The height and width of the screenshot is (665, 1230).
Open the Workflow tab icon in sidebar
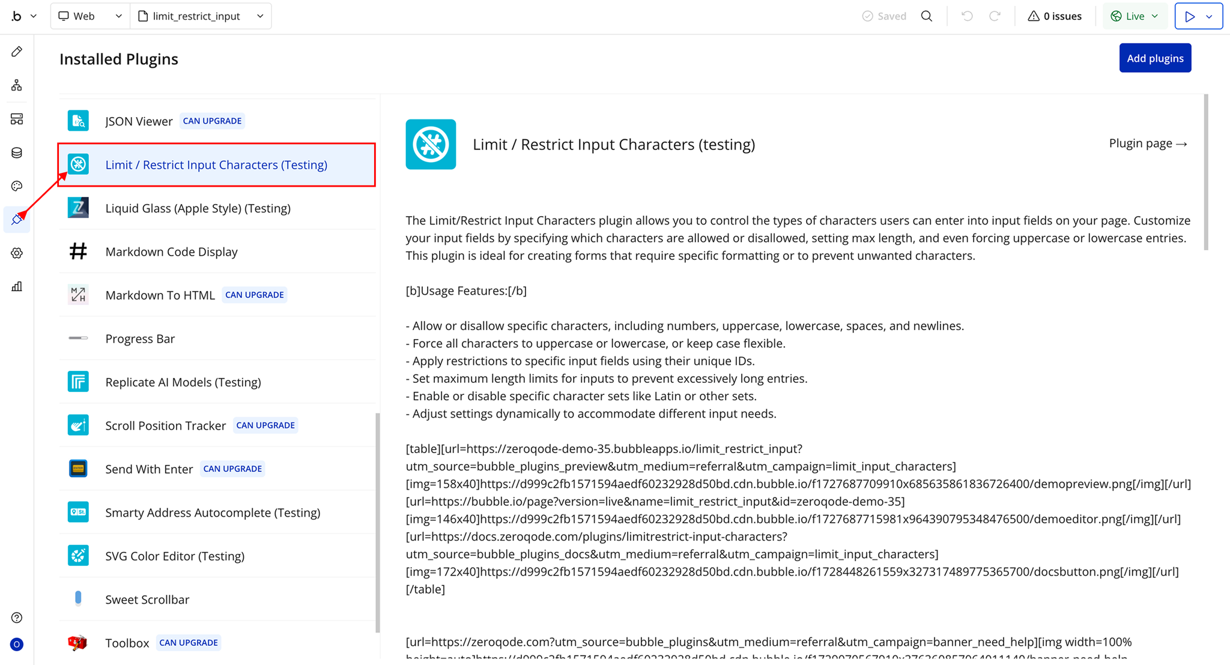pyautogui.click(x=17, y=85)
